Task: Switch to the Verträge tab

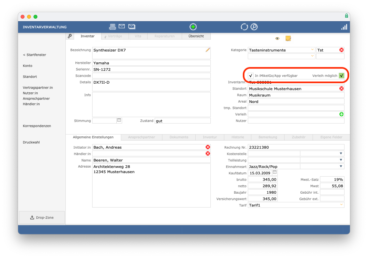Action: click(115, 36)
